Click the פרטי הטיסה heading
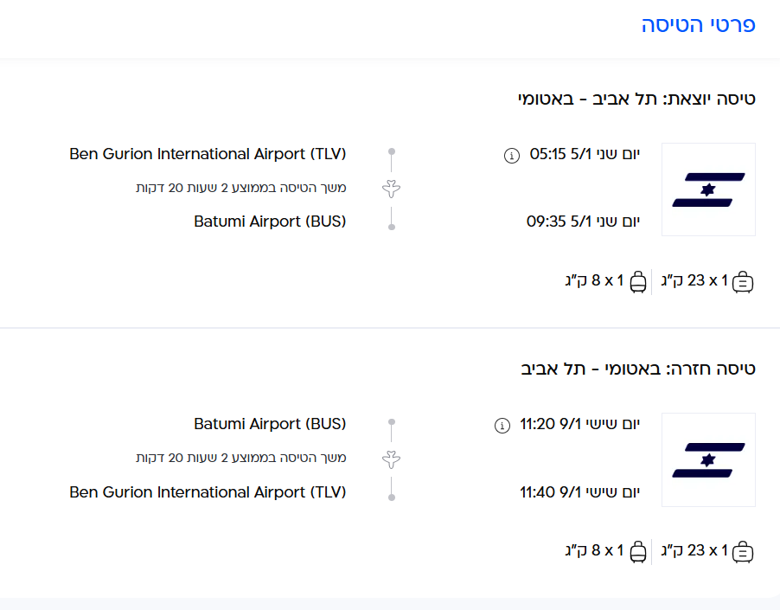 click(699, 25)
